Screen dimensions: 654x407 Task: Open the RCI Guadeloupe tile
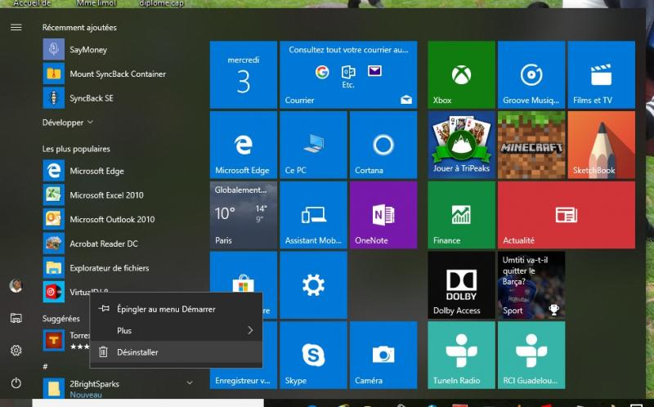click(x=531, y=355)
